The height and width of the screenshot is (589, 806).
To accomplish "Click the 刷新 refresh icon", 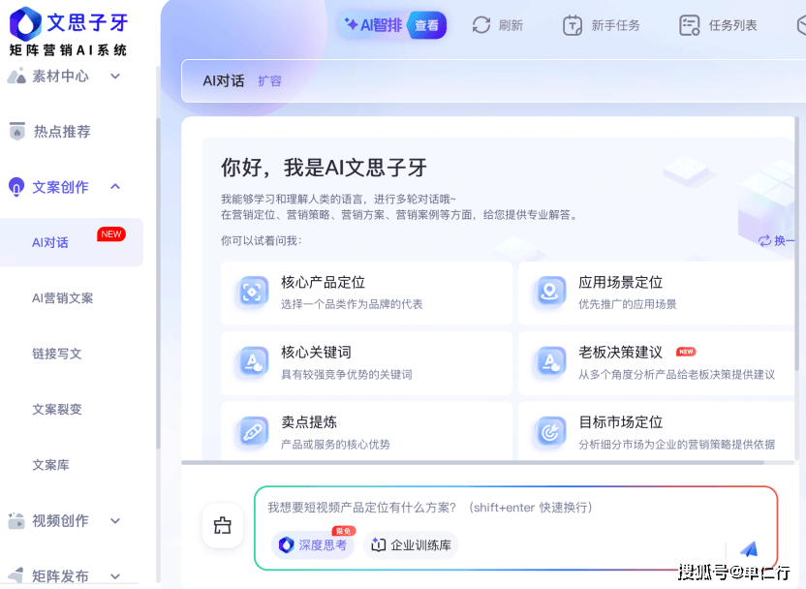I will click(481, 25).
